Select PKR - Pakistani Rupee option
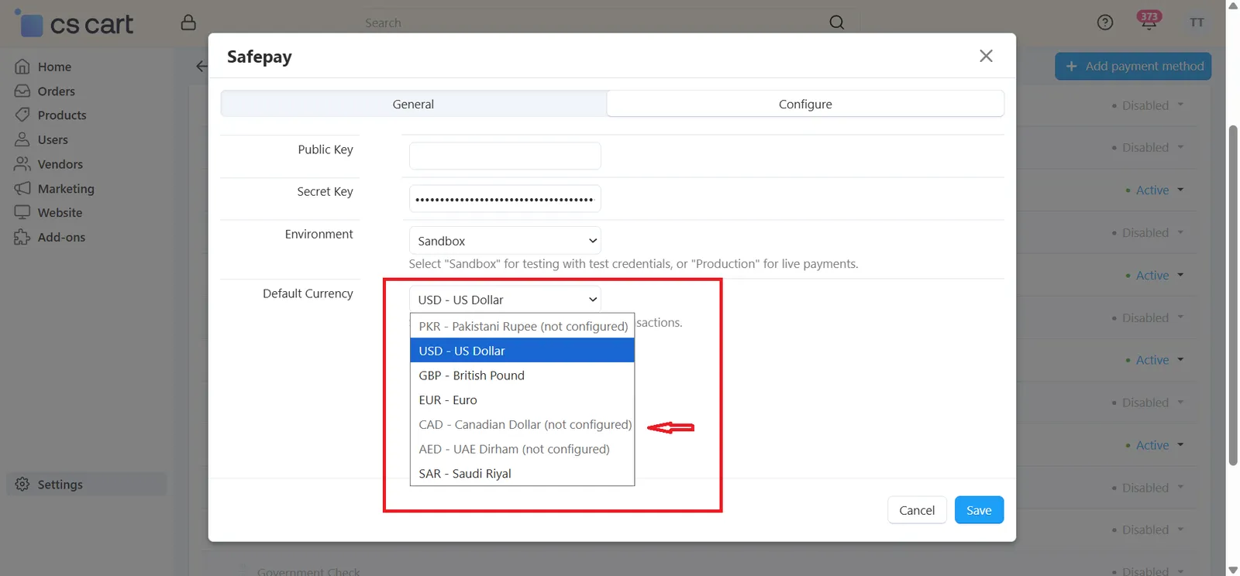Image resolution: width=1240 pixels, height=576 pixels. pyautogui.click(x=522, y=326)
